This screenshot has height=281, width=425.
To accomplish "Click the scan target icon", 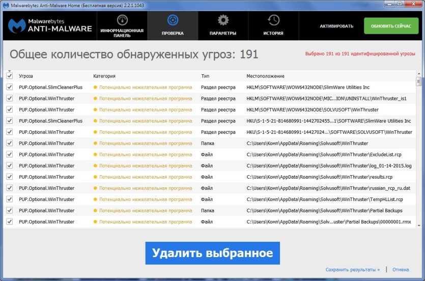I will pos(173,20).
